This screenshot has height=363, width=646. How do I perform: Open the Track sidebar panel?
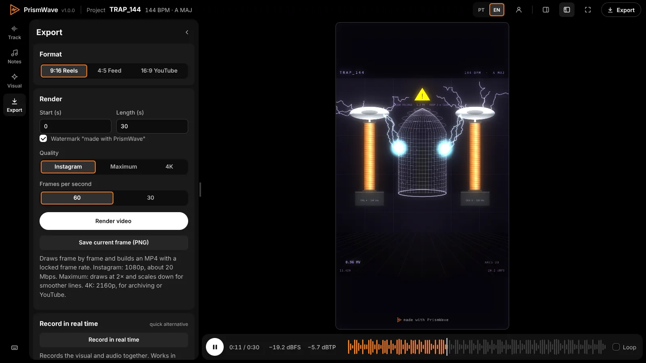tap(15, 33)
